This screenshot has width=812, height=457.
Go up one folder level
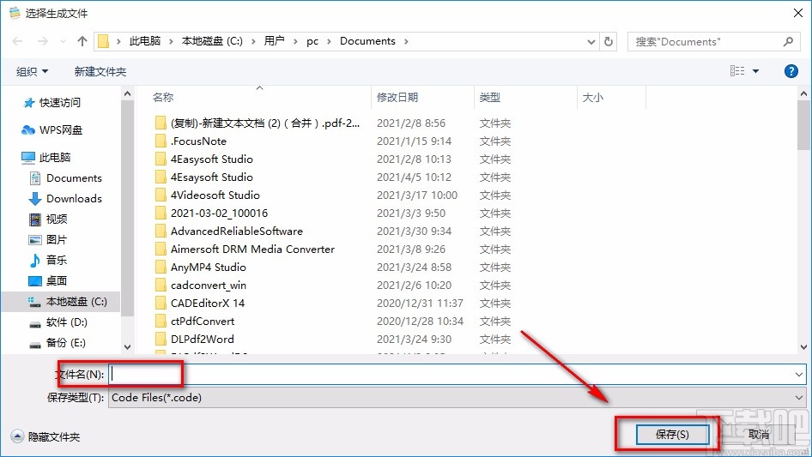(82, 41)
